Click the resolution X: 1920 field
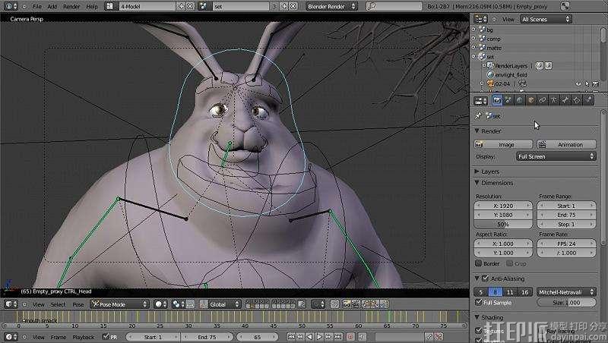This screenshot has width=608, height=343. [x=503, y=206]
